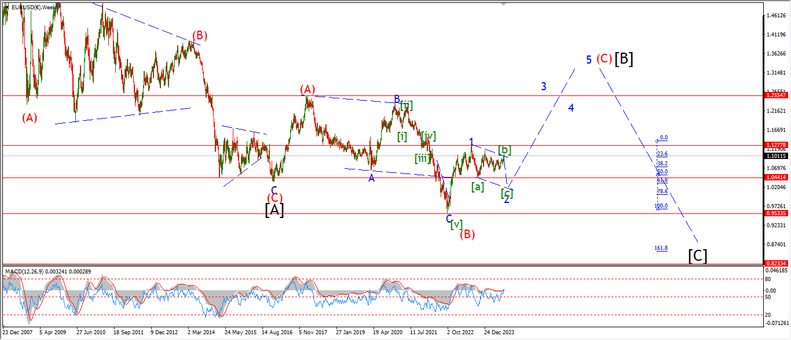Select the 1.25547 red price level tag
This screenshot has height=340, width=791.
[x=777, y=95]
